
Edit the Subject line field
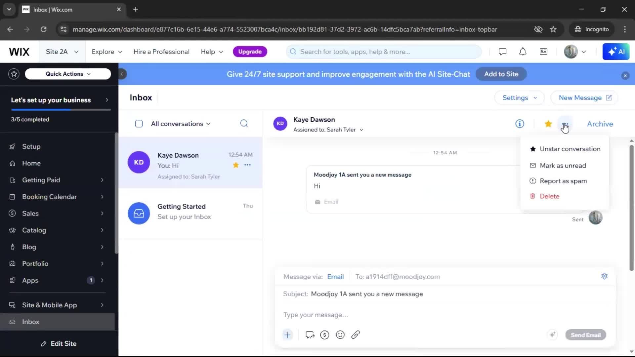click(445, 294)
